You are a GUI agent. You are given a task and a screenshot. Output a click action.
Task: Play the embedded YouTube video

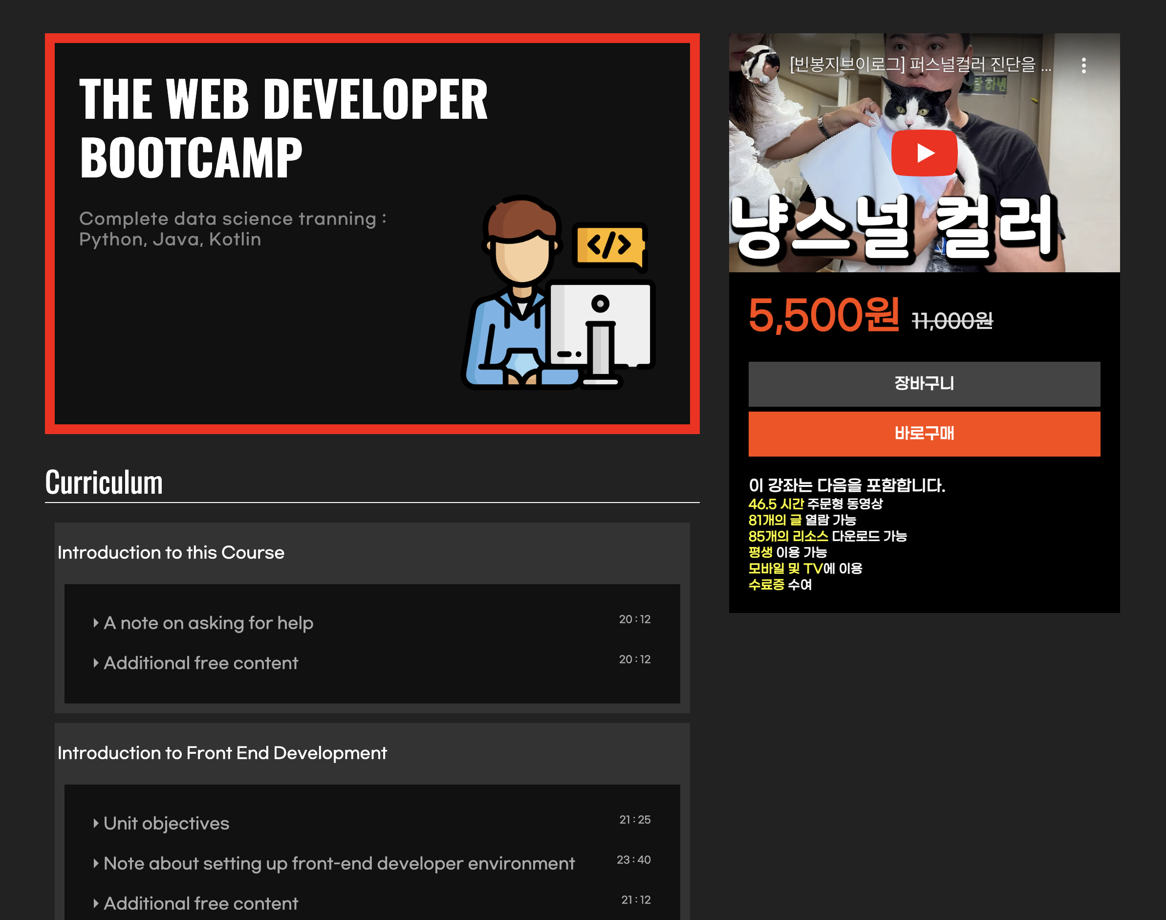pos(924,153)
